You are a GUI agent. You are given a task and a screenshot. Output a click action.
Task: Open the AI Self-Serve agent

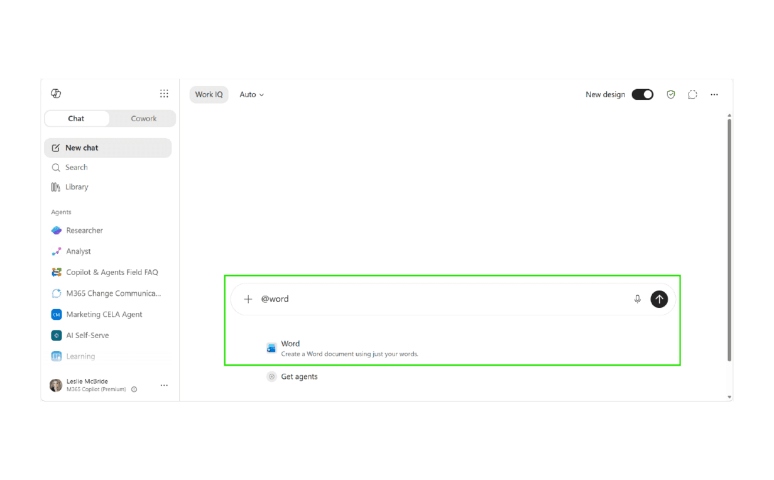107,335
